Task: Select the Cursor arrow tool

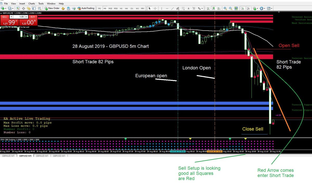Action: (149, 8)
